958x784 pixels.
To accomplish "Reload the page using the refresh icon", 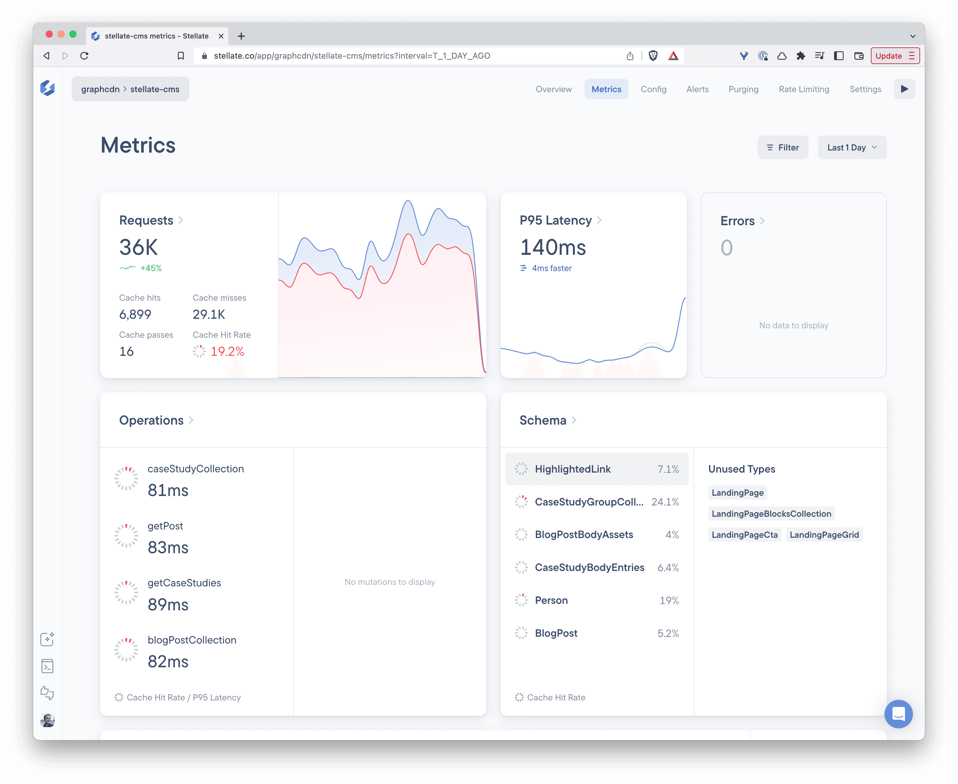I will click(x=84, y=55).
